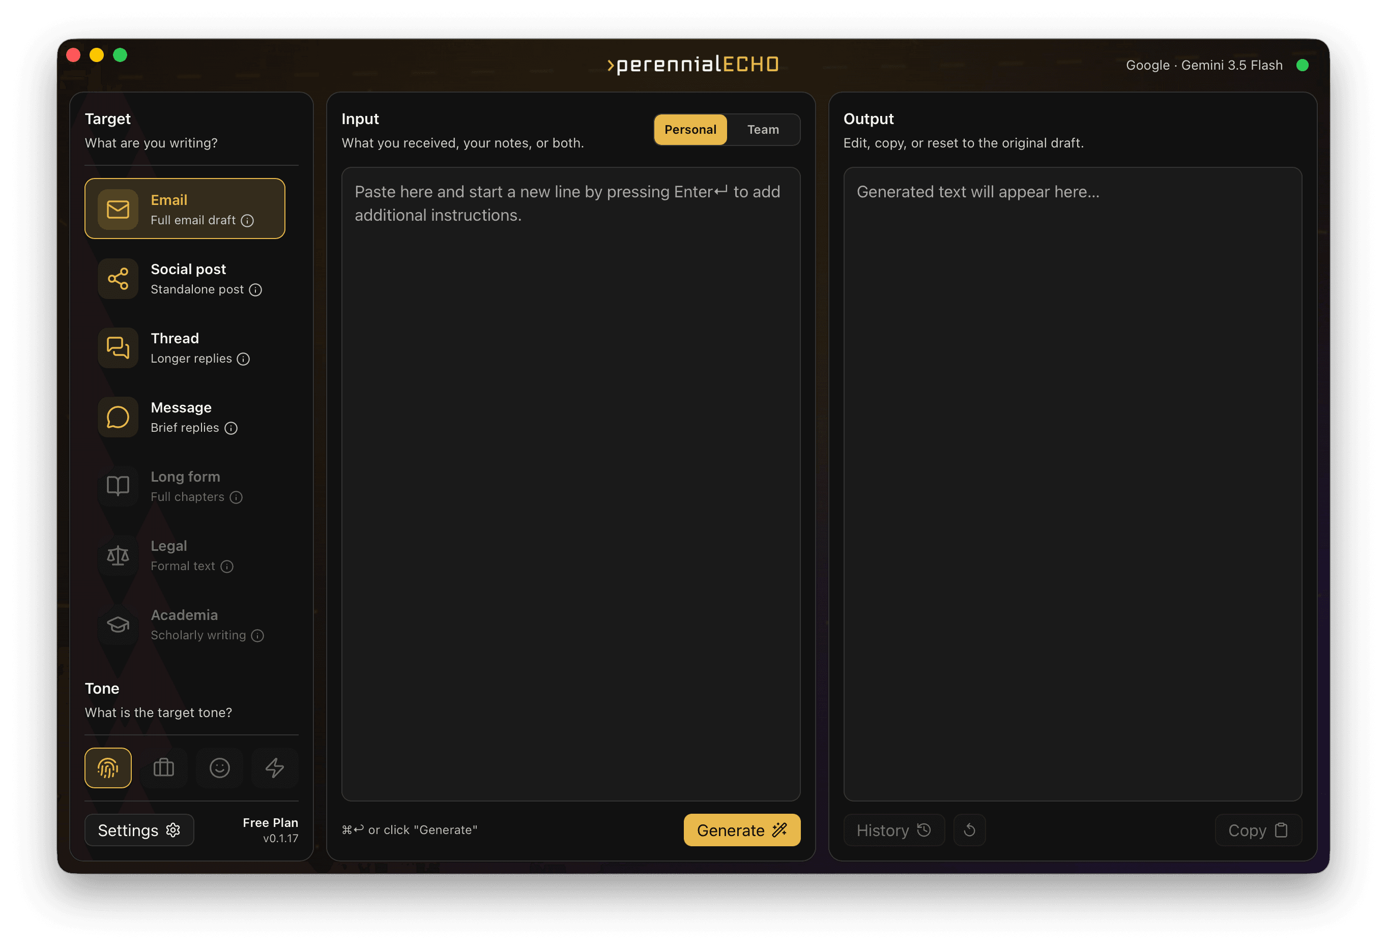Open Settings
The width and height of the screenshot is (1387, 949).
139,829
